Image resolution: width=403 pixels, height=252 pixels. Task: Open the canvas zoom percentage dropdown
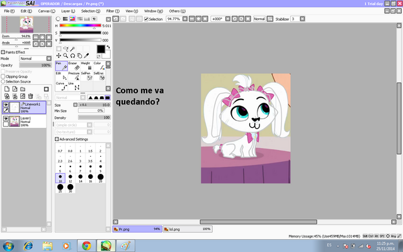coord(184,19)
